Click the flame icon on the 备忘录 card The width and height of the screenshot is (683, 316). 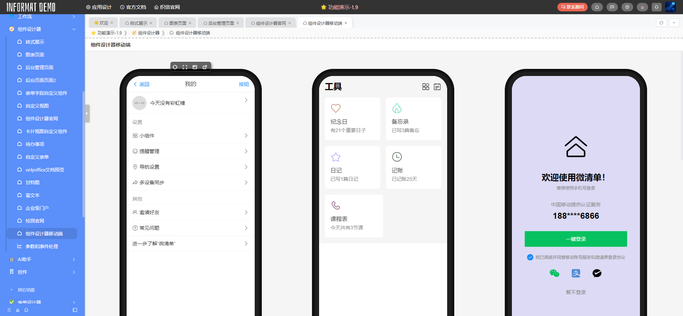pos(397,108)
